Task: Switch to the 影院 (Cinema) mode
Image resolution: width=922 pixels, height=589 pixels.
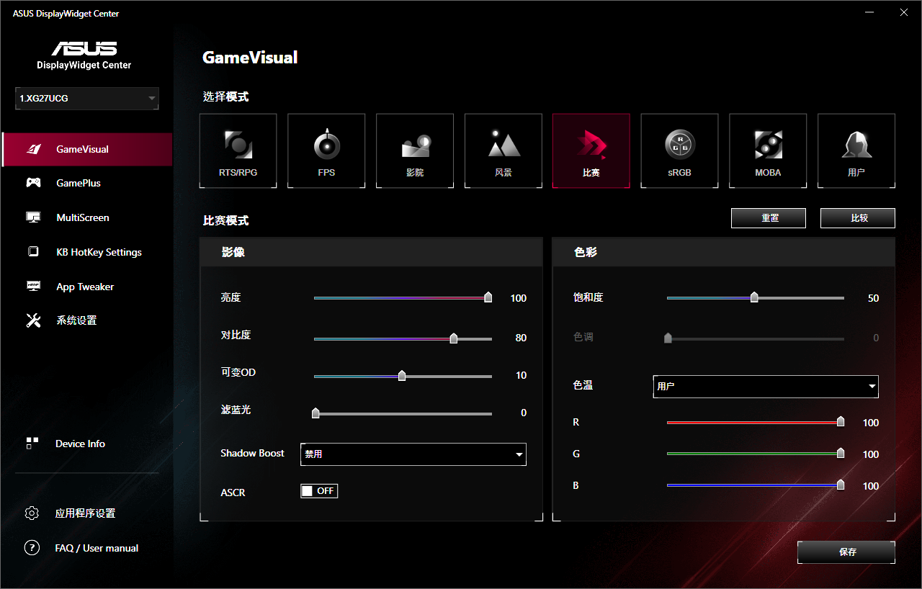Action: pos(415,150)
